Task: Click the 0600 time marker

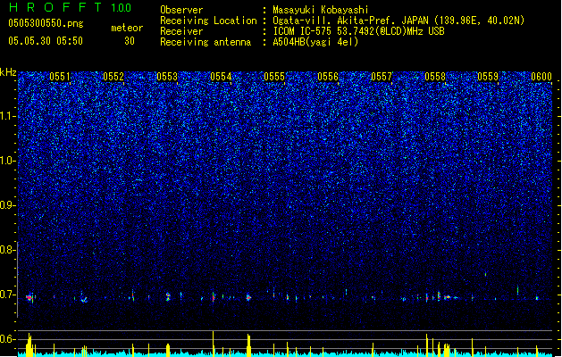Action: 541,77
